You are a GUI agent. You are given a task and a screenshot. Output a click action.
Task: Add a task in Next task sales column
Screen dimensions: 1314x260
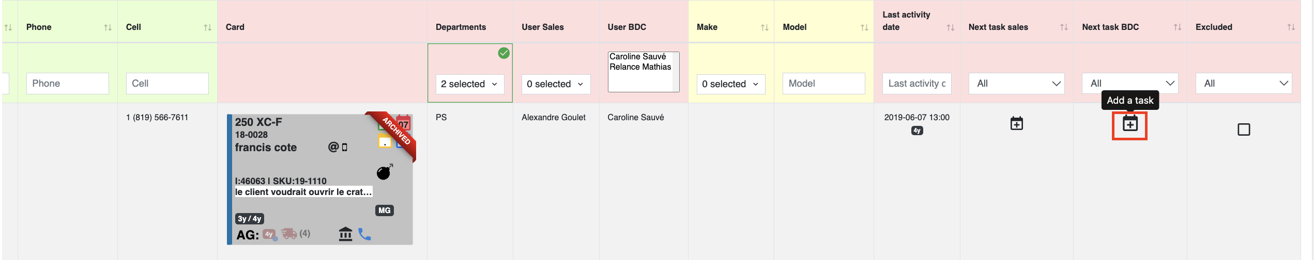tap(1016, 124)
